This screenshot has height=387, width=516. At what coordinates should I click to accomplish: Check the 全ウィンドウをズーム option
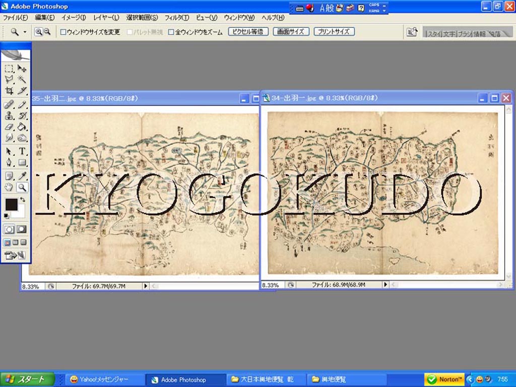tap(171, 32)
